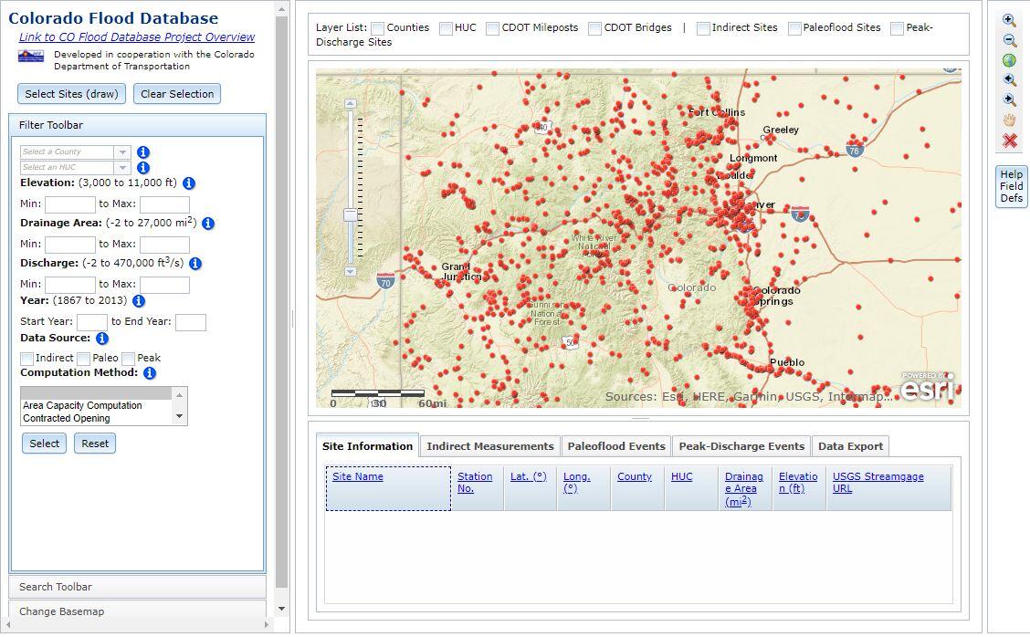Open the Site Information tab

(x=367, y=446)
